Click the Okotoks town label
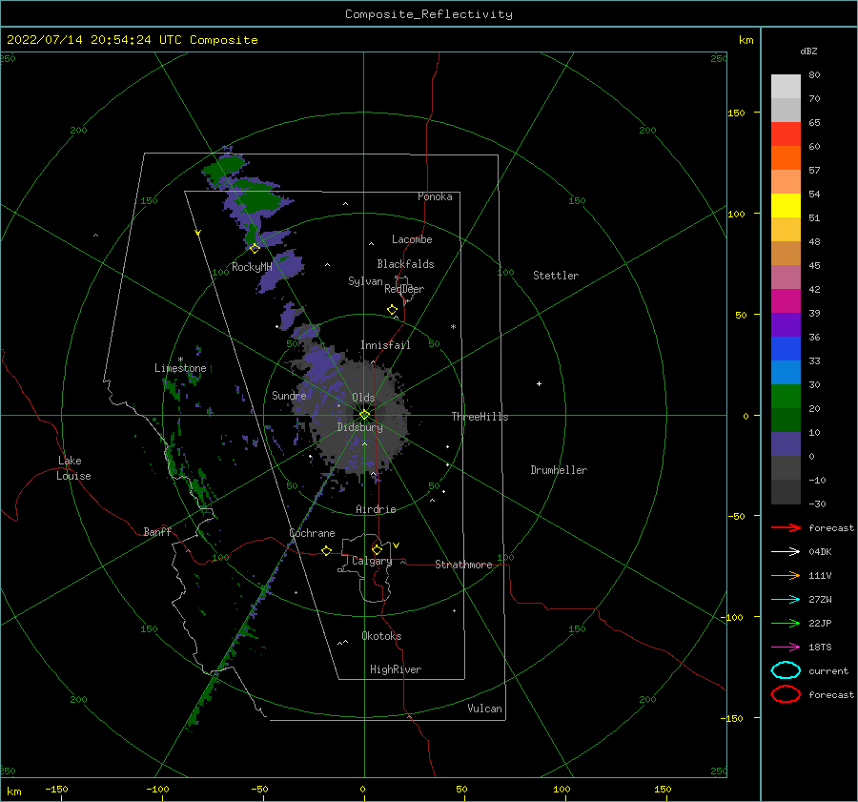This screenshot has height=802, width=858. point(381,636)
